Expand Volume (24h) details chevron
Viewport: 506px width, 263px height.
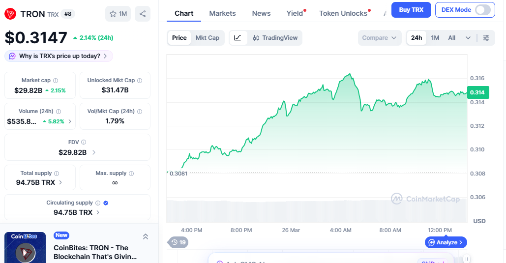coord(70,121)
